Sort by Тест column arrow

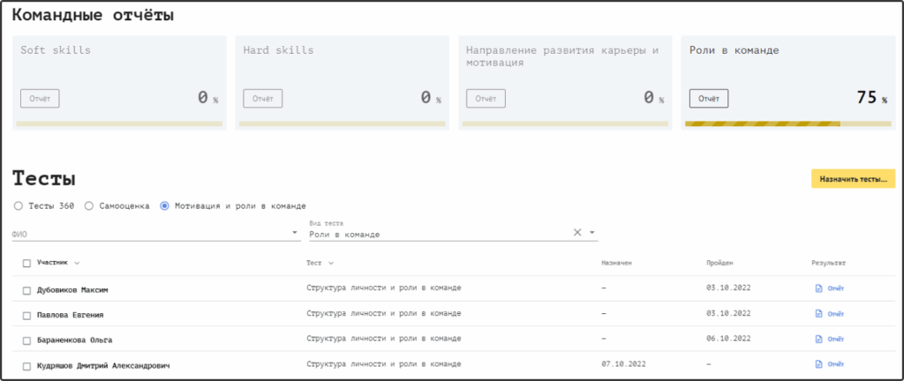(331, 263)
